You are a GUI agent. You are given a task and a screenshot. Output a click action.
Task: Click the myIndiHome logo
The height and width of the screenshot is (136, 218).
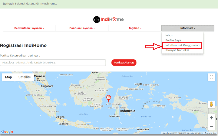point(109,19)
